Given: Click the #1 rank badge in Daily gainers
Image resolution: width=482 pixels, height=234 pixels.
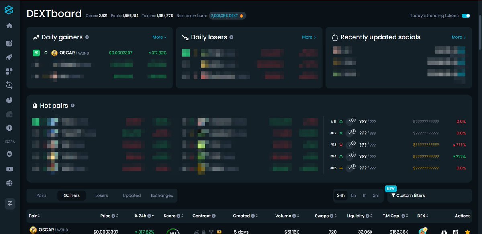Looking at the screenshot, I should 36,53.
